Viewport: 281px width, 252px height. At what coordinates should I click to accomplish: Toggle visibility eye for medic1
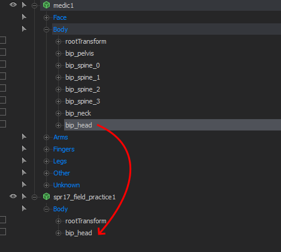(x=13, y=5)
